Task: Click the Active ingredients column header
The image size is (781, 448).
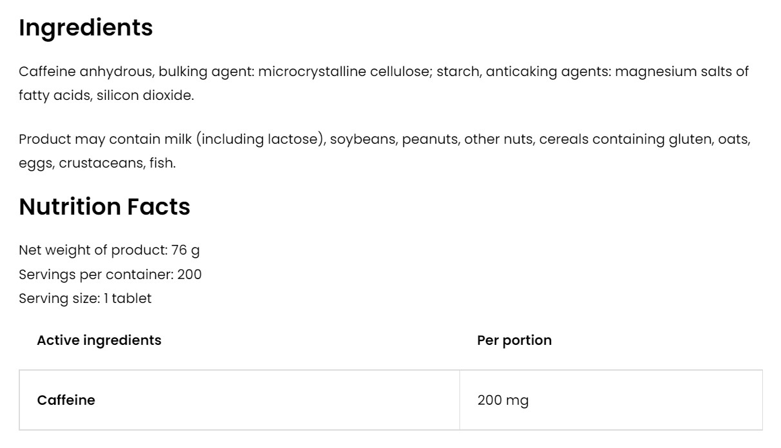Action: pos(99,340)
